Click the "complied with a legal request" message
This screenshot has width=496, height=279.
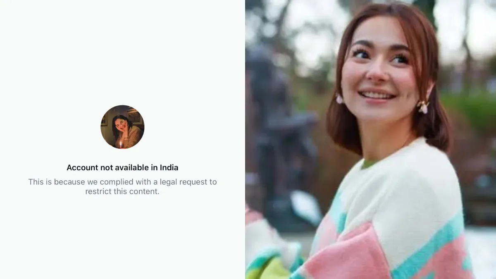pos(122,186)
